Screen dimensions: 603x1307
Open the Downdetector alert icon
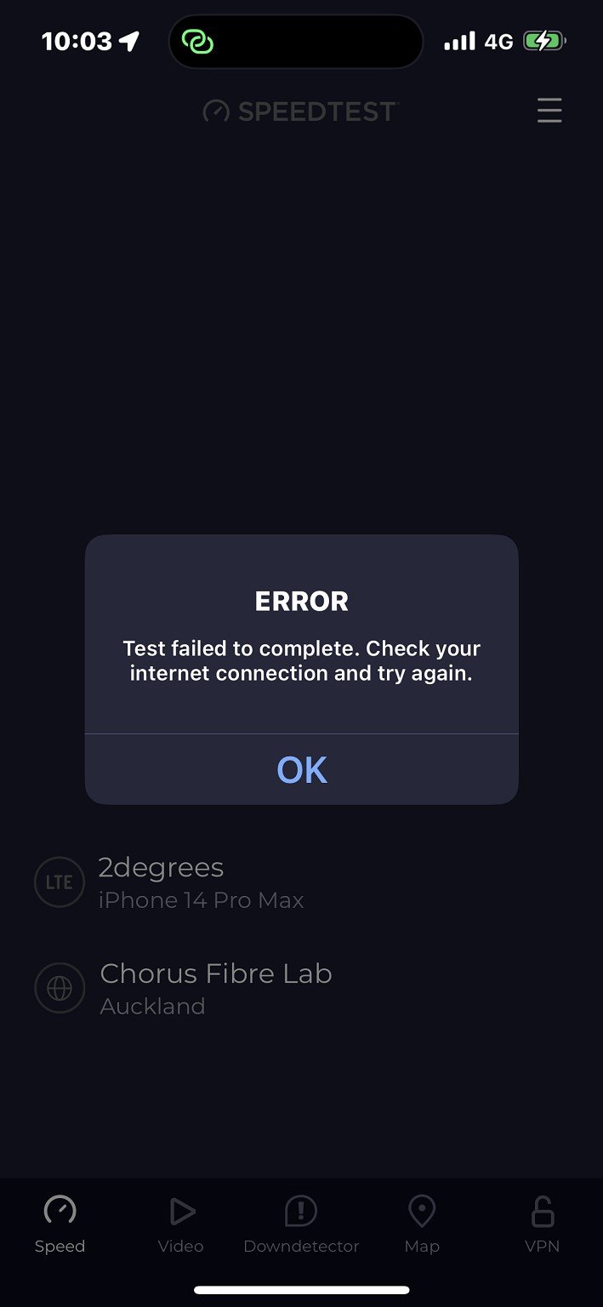(x=301, y=1210)
